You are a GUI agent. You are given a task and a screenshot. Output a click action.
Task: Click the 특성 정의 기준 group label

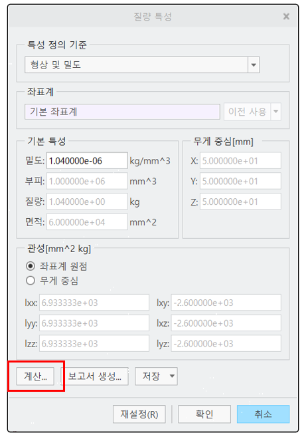tap(56, 45)
